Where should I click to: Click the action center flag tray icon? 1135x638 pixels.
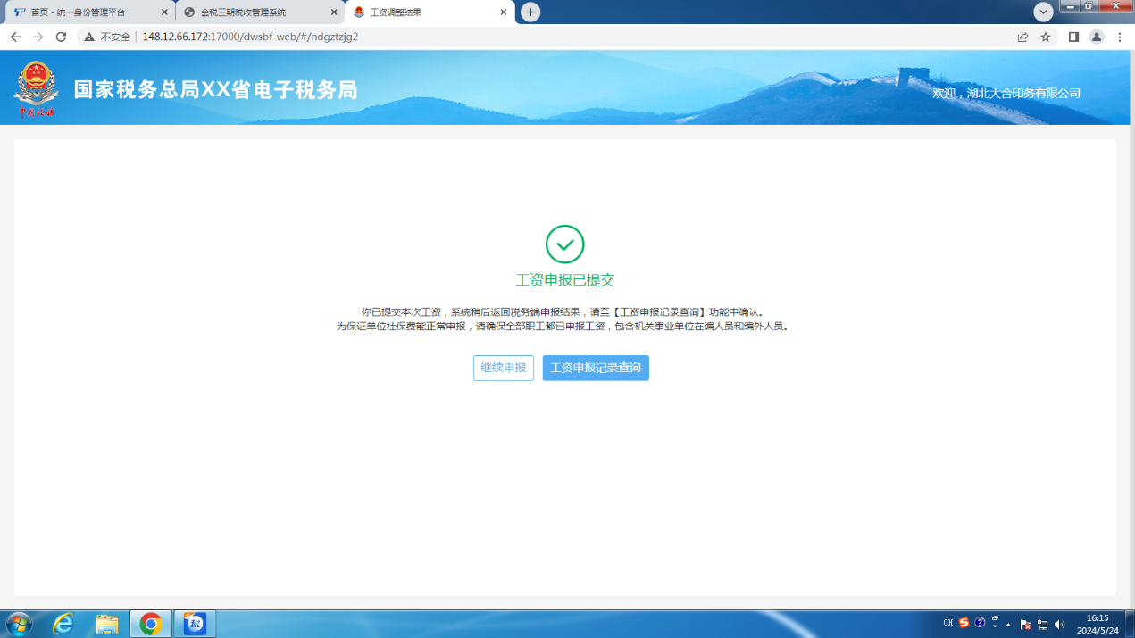click(1026, 625)
